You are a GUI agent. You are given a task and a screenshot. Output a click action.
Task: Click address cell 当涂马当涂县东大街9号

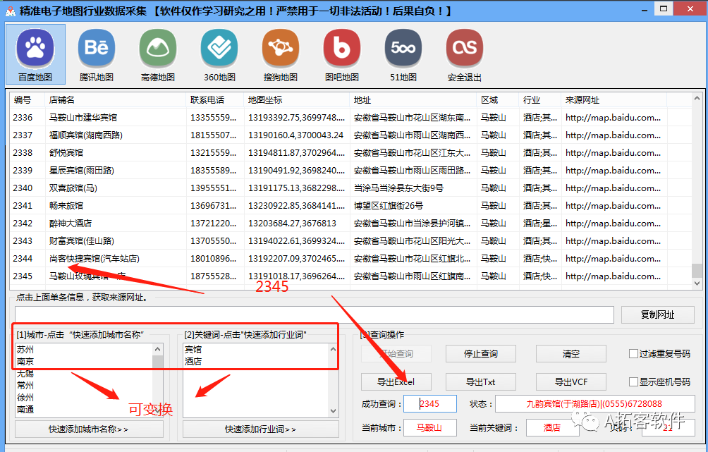[398, 188]
